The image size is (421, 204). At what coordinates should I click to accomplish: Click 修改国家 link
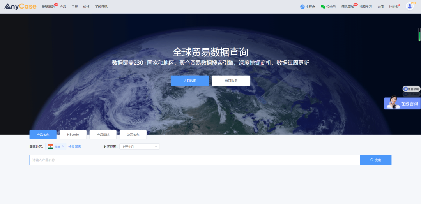[74, 147]
